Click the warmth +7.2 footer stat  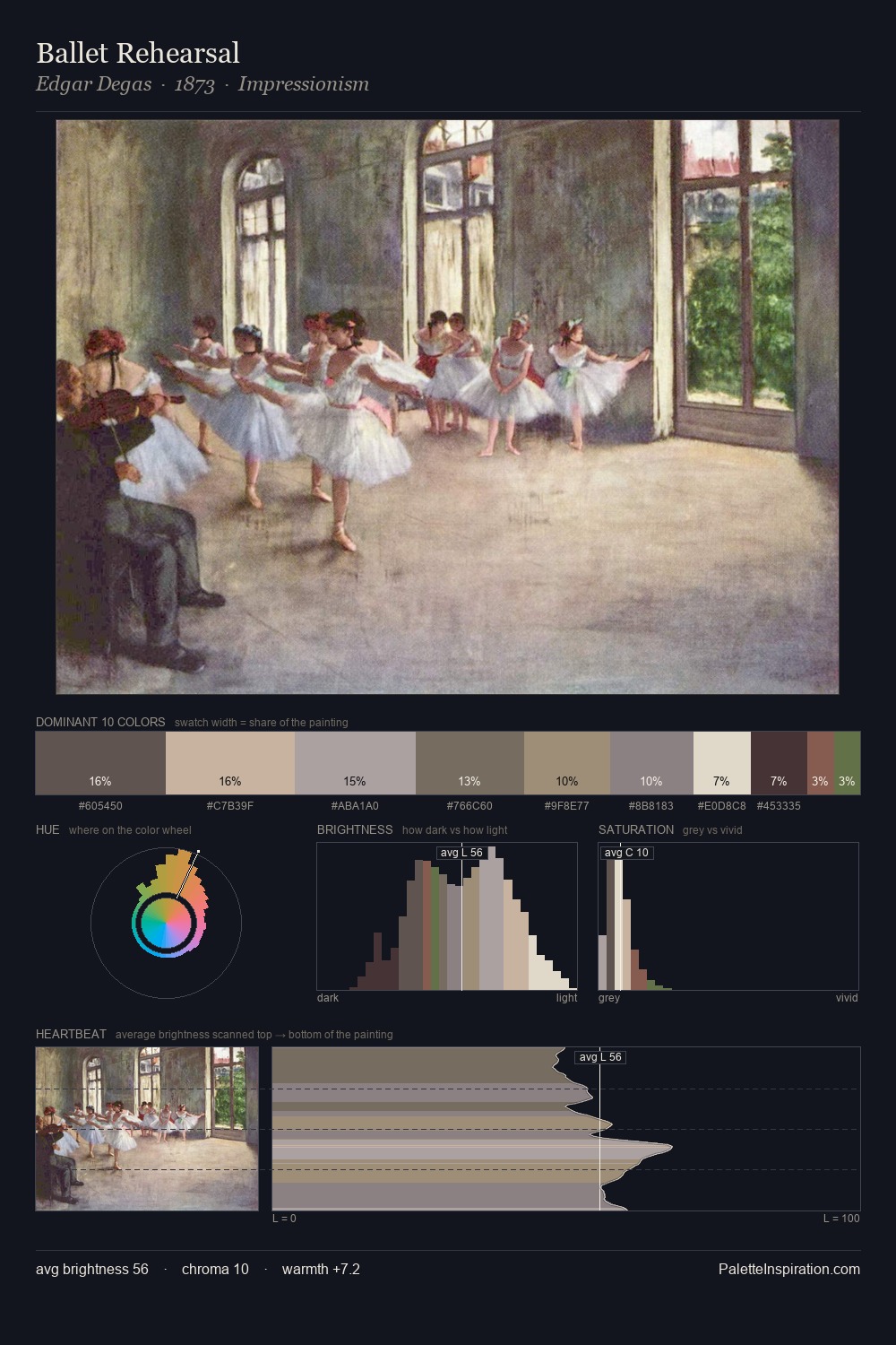point(321,1269)
